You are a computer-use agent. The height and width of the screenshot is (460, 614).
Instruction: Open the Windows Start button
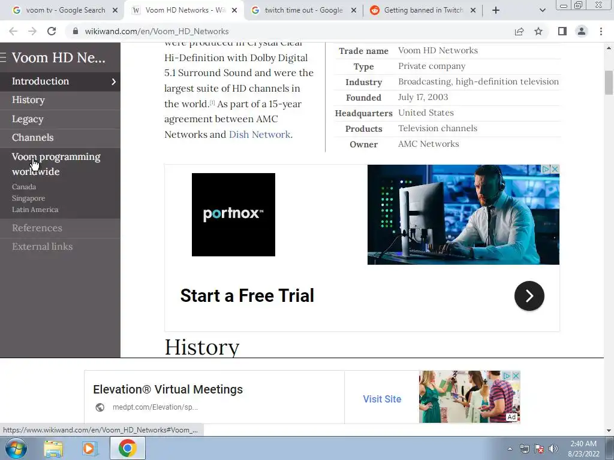[x=15, y=448]
